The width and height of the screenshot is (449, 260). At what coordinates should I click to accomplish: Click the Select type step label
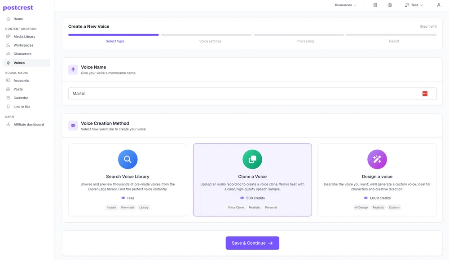[x=115, y=41]
